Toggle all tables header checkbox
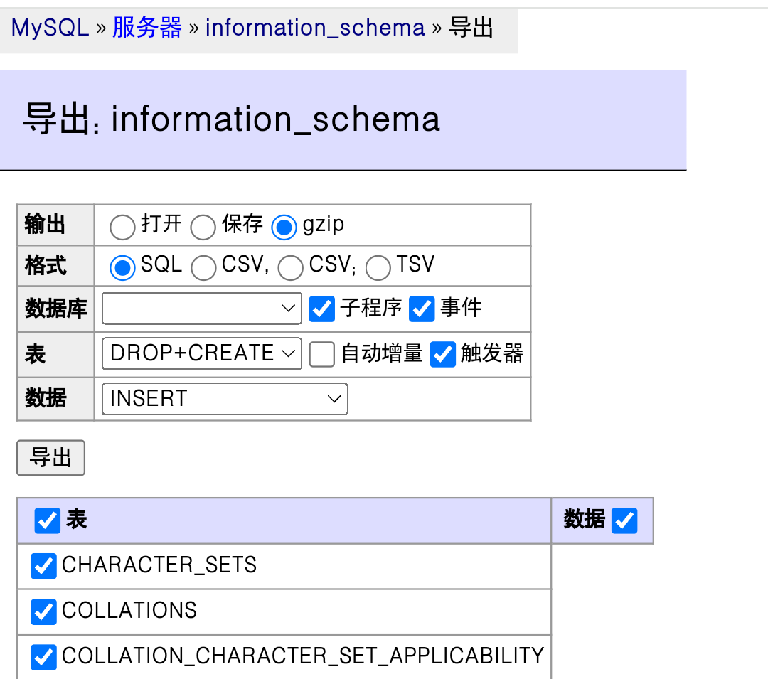This screenshot has width=768, height=679. pos(48,521)
